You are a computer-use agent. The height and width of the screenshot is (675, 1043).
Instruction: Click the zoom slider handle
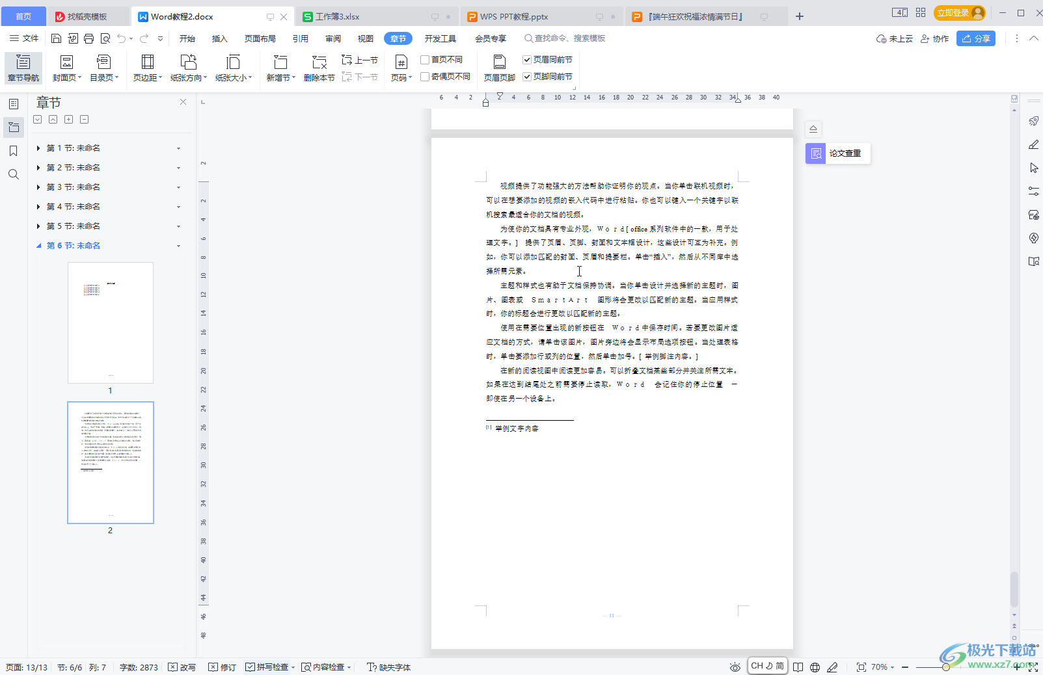[945, 667]
